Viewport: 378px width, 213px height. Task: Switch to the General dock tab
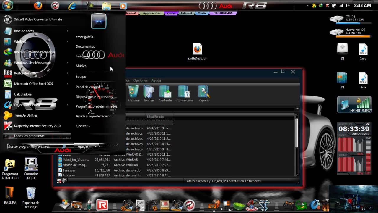pyautogui.click(x=131, y=13)
